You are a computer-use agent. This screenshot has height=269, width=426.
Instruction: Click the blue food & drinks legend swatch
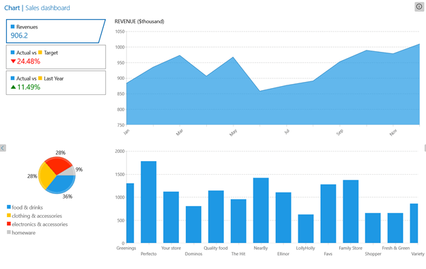click(9, 207)
